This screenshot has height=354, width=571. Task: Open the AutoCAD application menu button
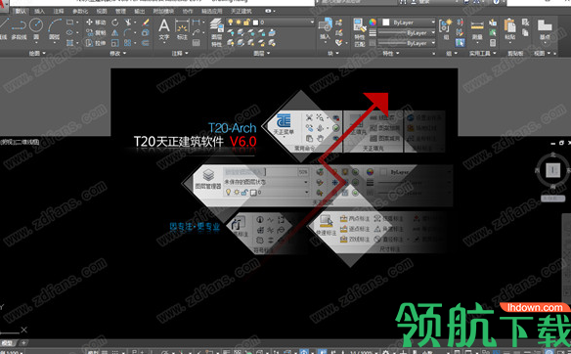(3, 7)
